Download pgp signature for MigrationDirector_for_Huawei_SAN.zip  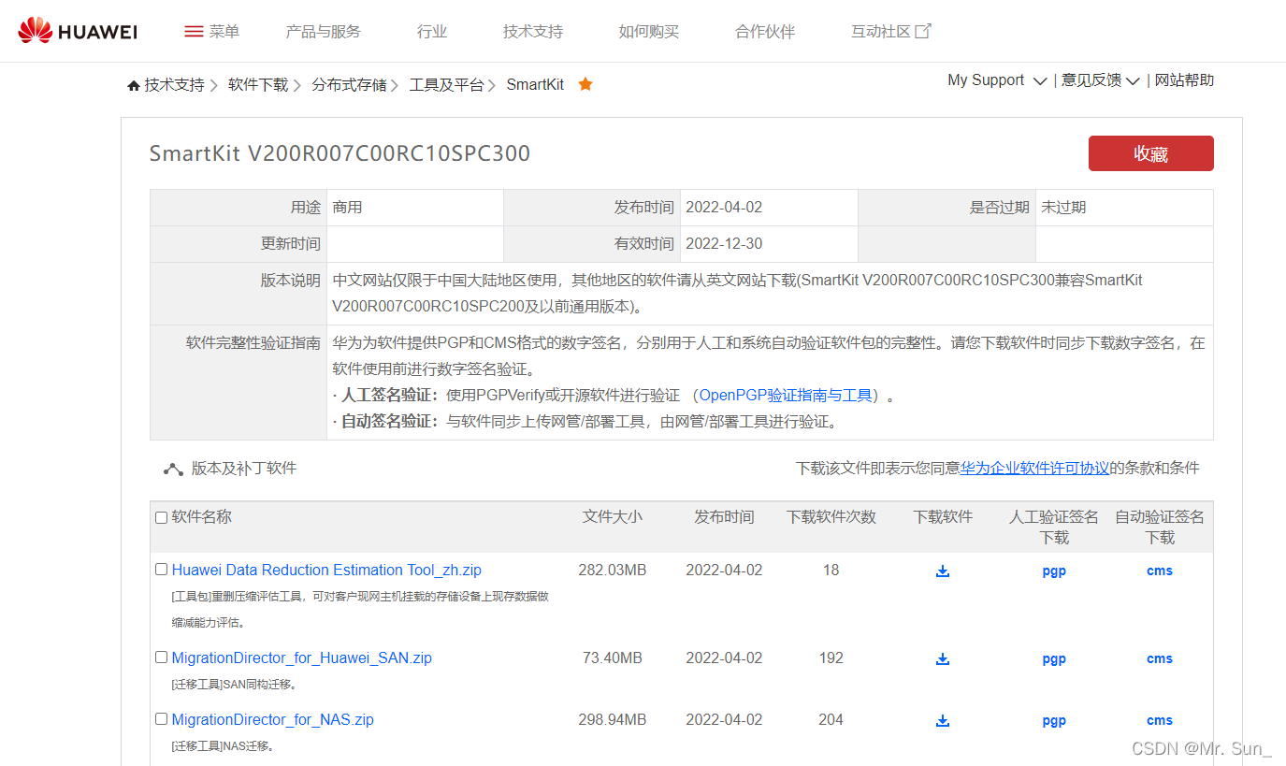1054,659
